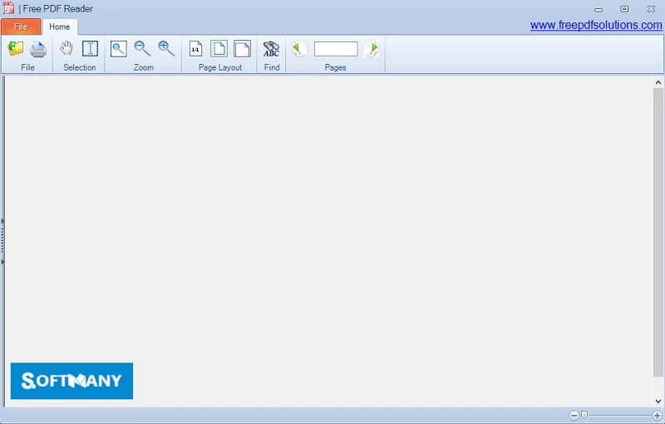665x424 pixels.
Task: Go to the previous page arrow
Action: [x=299, y=49]
